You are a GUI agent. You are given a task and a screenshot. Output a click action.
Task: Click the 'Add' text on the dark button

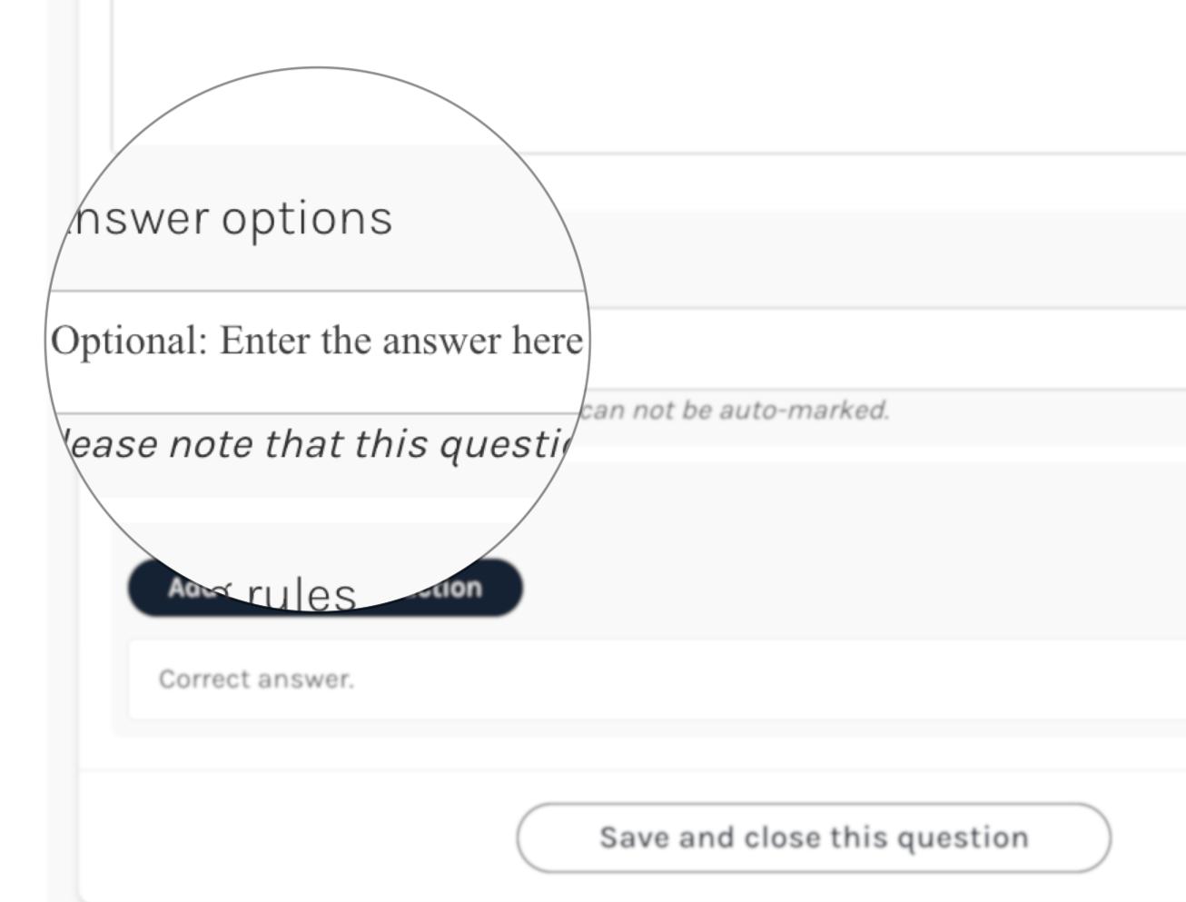(186, 588)
